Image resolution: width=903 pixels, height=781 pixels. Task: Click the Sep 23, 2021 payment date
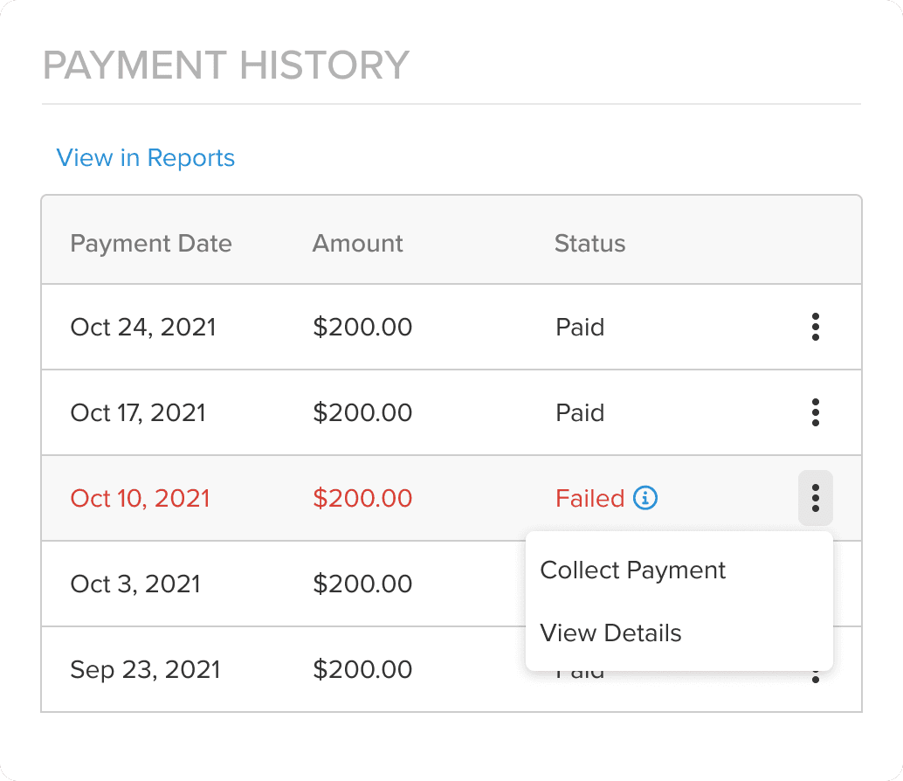145,670
